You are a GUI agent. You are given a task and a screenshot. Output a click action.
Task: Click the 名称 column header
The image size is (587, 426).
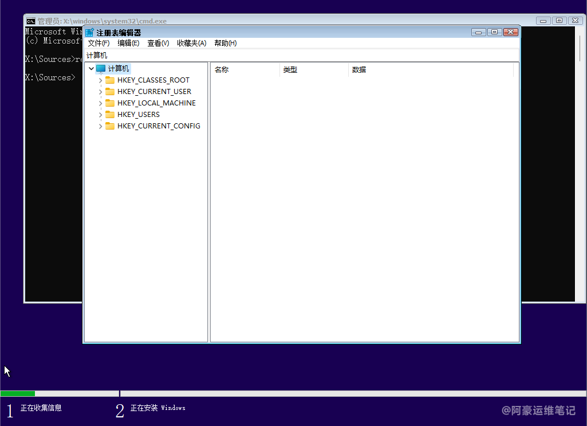coord(222,70)
